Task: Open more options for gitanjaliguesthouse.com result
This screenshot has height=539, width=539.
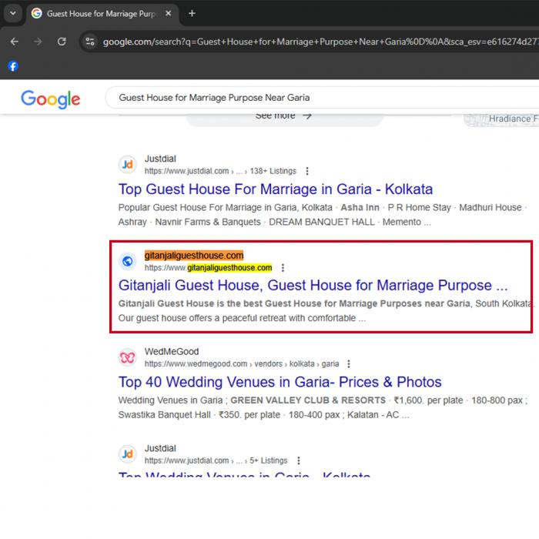Action: 283,267
